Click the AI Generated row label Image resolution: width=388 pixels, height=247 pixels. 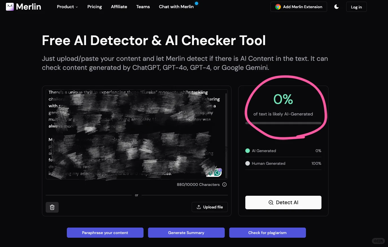[x=264, y=151]
